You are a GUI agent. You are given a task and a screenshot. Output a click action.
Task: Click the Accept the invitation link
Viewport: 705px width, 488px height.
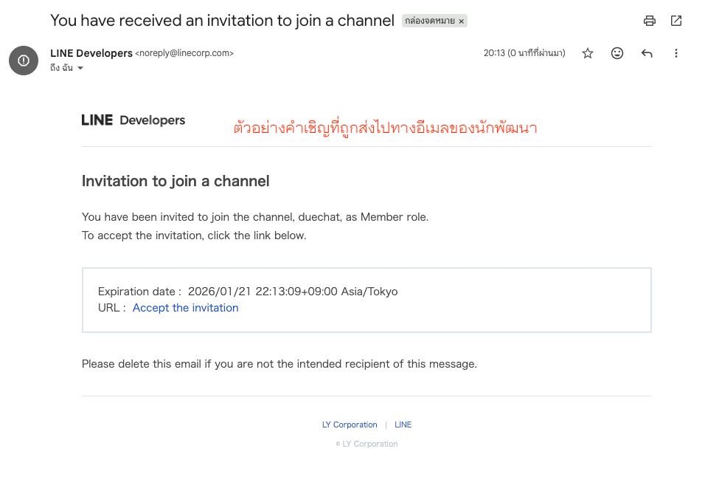[185, 308]
